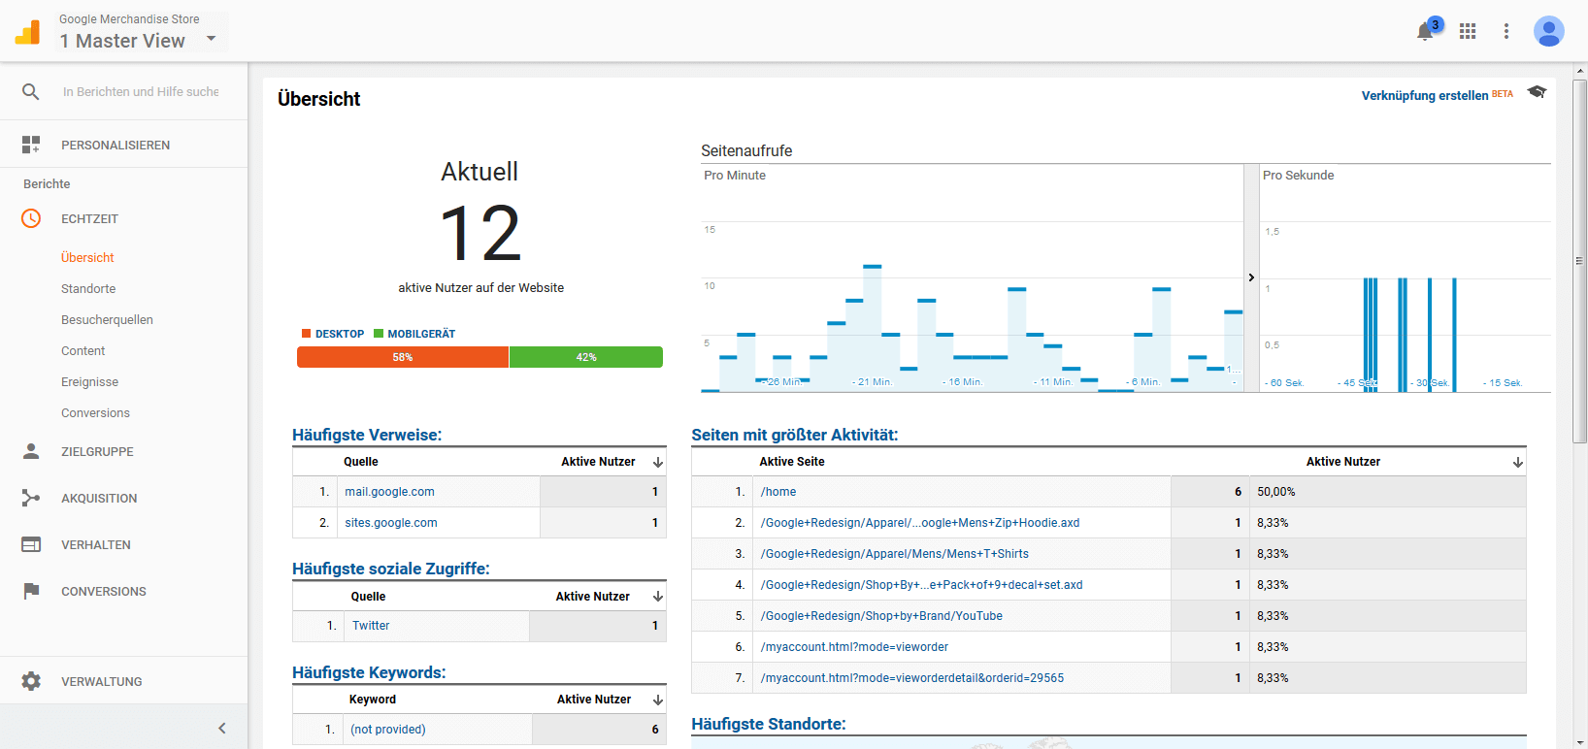Click the Google Analytics logo
The height and width of the screenshot is (749, 1588).
[x=28, y=32]
